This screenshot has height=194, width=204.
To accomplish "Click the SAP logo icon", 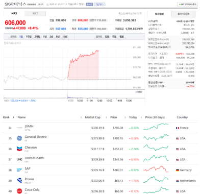I will tap(19, 170).
